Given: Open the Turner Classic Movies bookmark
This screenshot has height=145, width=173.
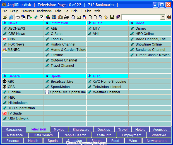Looking at the screenshot, I should [x=150, y=55].
